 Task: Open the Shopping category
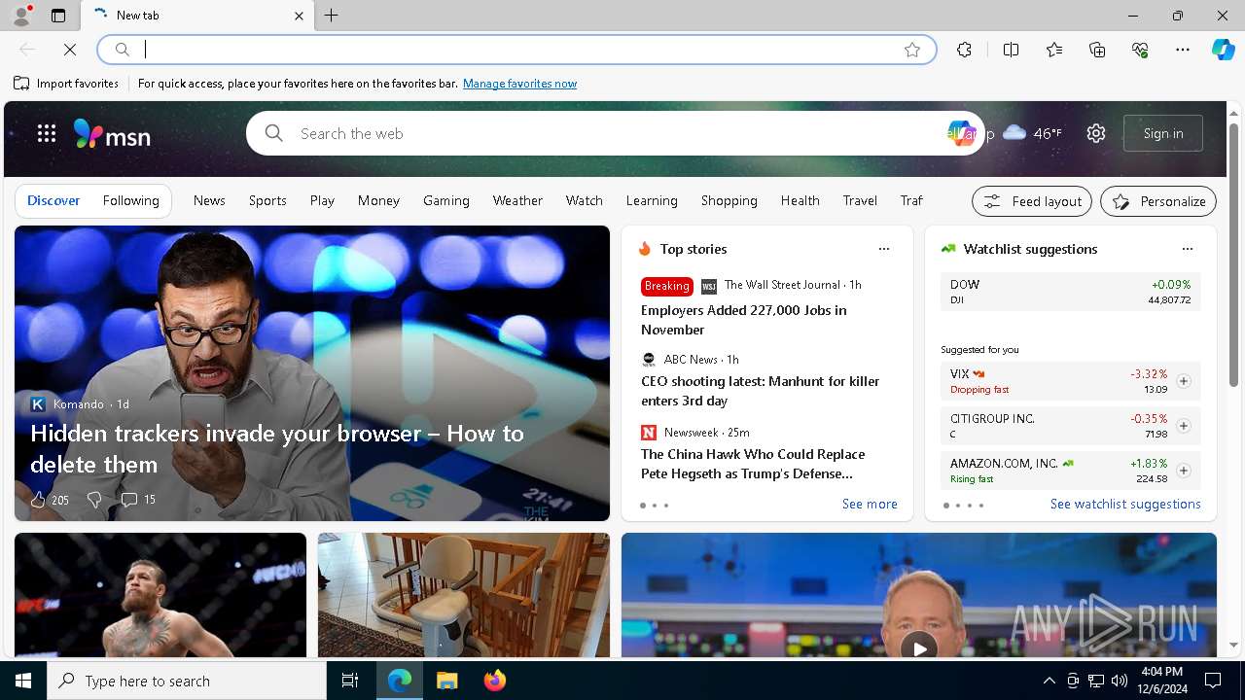coord(729,200)
